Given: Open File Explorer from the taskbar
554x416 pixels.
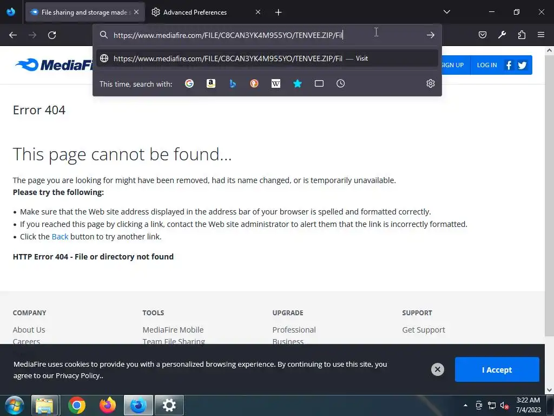Looking at the screenshot, I should tap(44, 405).
